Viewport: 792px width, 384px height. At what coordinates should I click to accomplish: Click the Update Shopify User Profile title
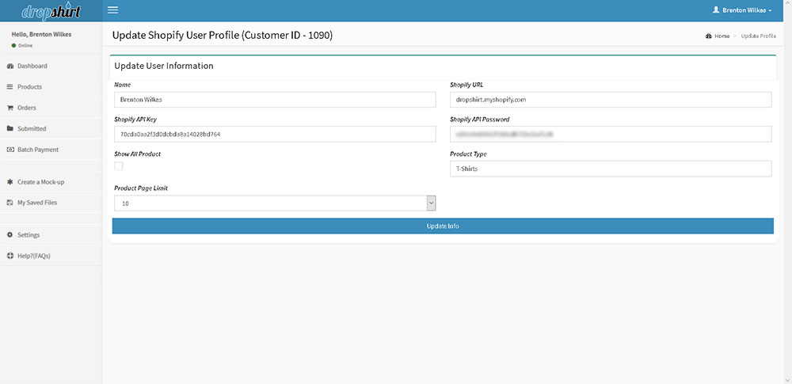click(x=223, y=36)
